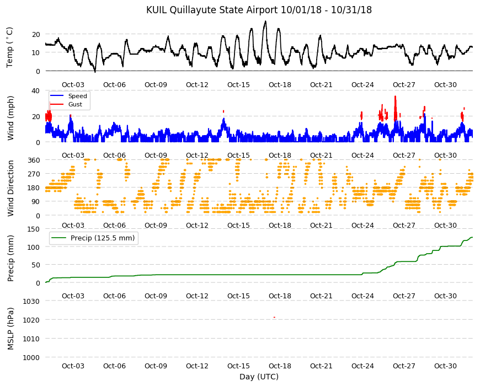Click the Gust legend text
The image size is (480, 386).
pyautogui.click(x=75, y=104)
